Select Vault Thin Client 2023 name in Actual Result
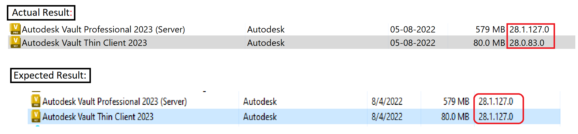Screen dimensions: 578x134 pos(84,43)
